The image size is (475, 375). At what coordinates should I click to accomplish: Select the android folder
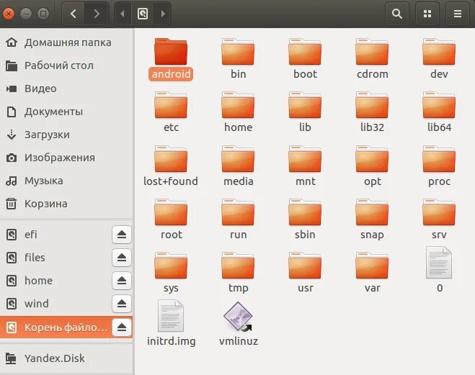[x=171, y=59]
